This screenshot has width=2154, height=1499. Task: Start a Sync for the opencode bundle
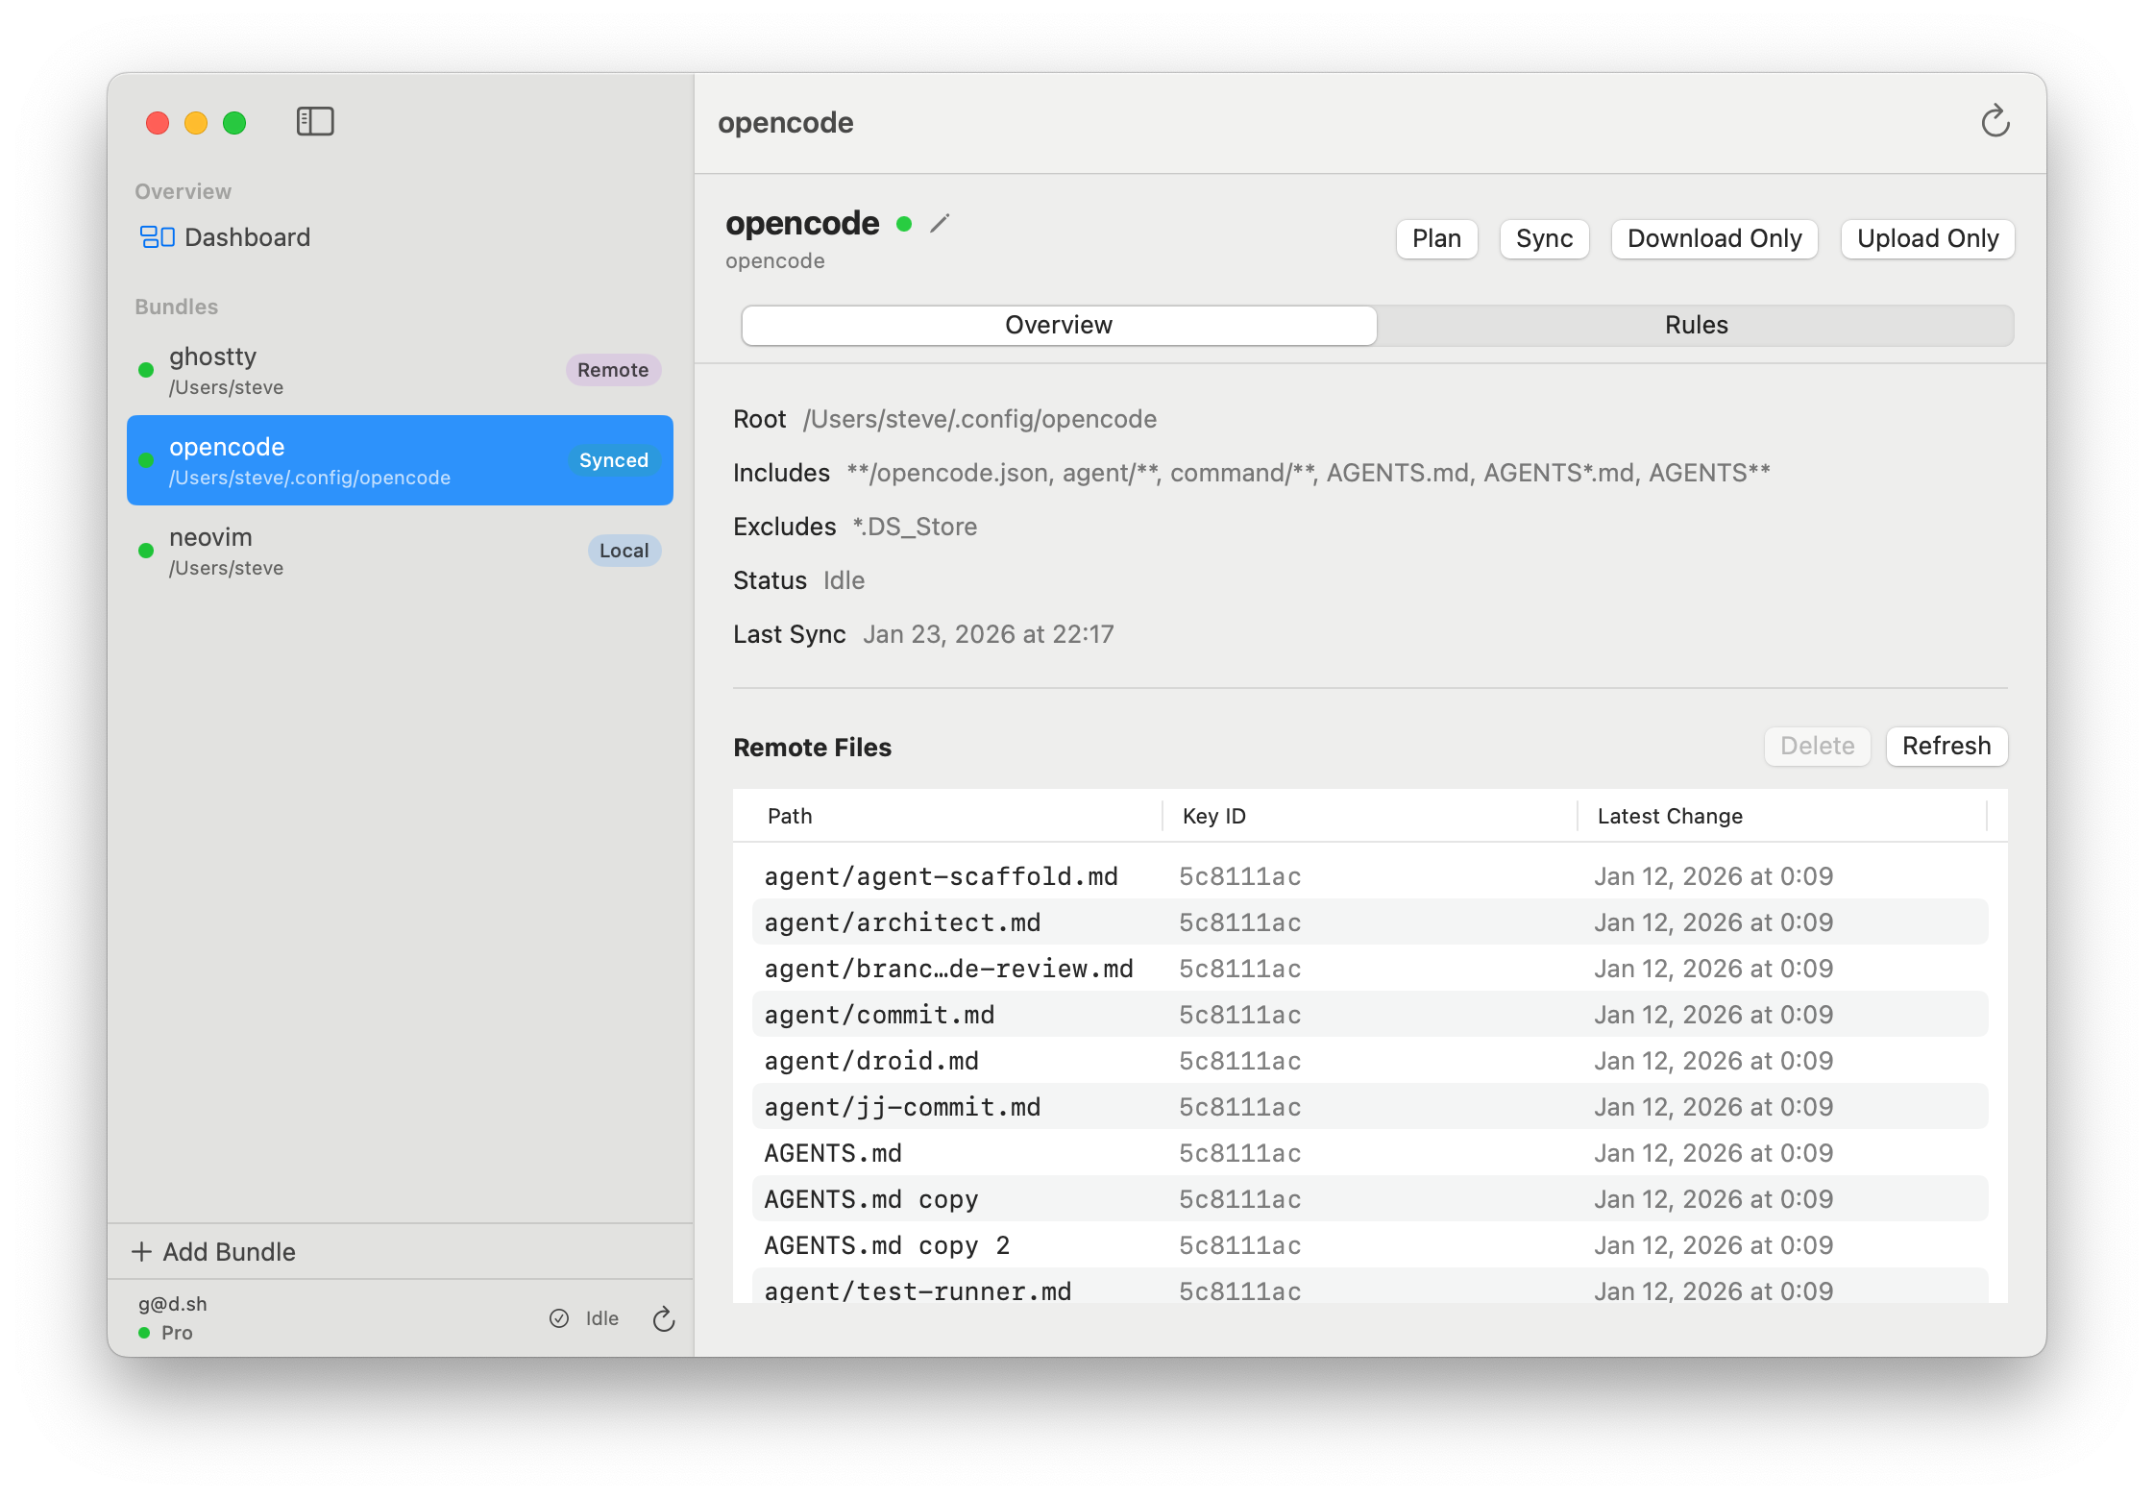tap(1544, 238)
